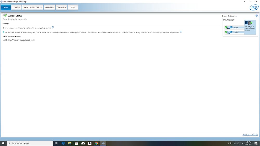Open the Preferences tab
The width and height of the screenshot is (260, 146).
(62, 8)
